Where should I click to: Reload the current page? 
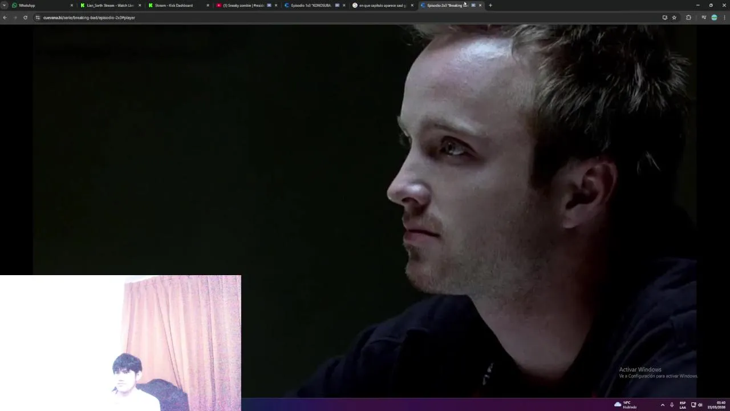pyautogui.click(x=25, y=18)
